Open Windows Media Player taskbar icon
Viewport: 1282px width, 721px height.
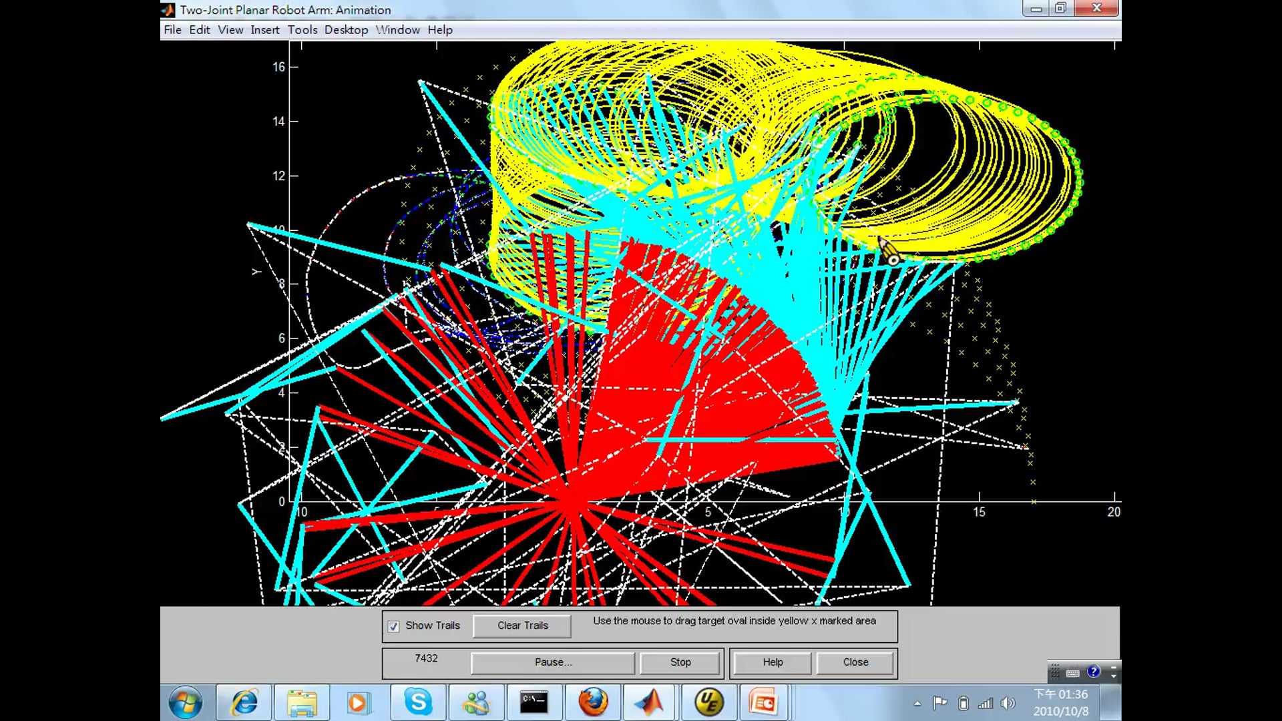tap(359, 702)
